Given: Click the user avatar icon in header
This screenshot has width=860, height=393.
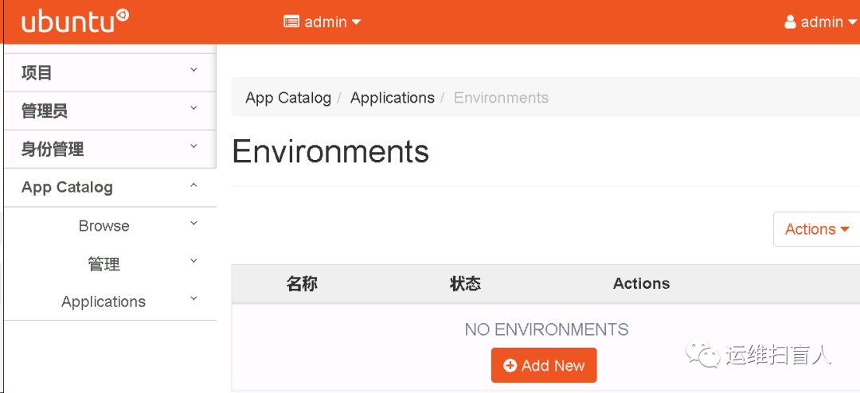Looking at the screenshot, I should (790, 22).
